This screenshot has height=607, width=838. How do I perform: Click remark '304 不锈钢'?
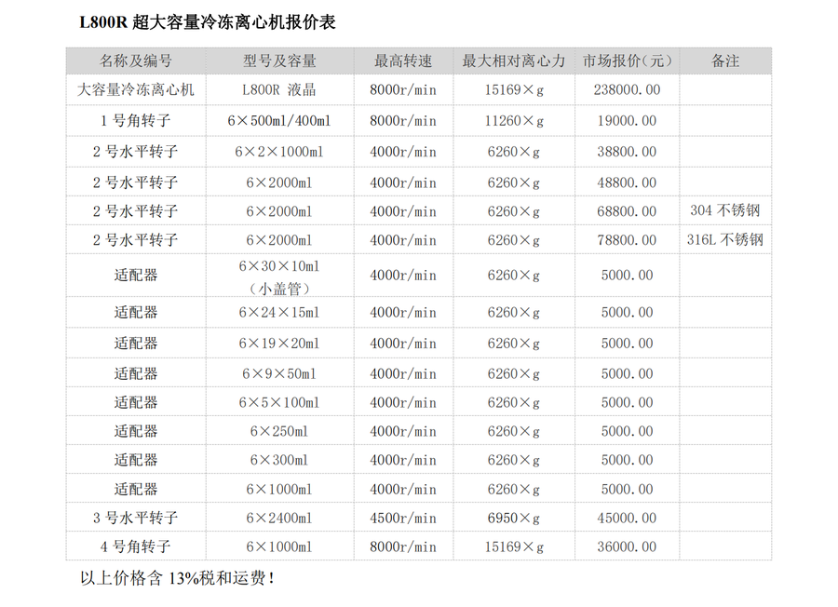tap(725, 210)
